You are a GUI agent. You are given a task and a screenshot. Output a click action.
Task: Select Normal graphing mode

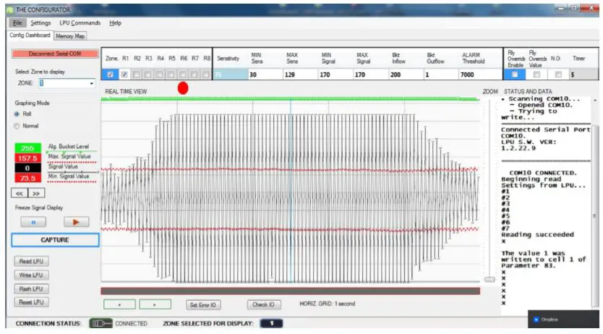[17, 126]
